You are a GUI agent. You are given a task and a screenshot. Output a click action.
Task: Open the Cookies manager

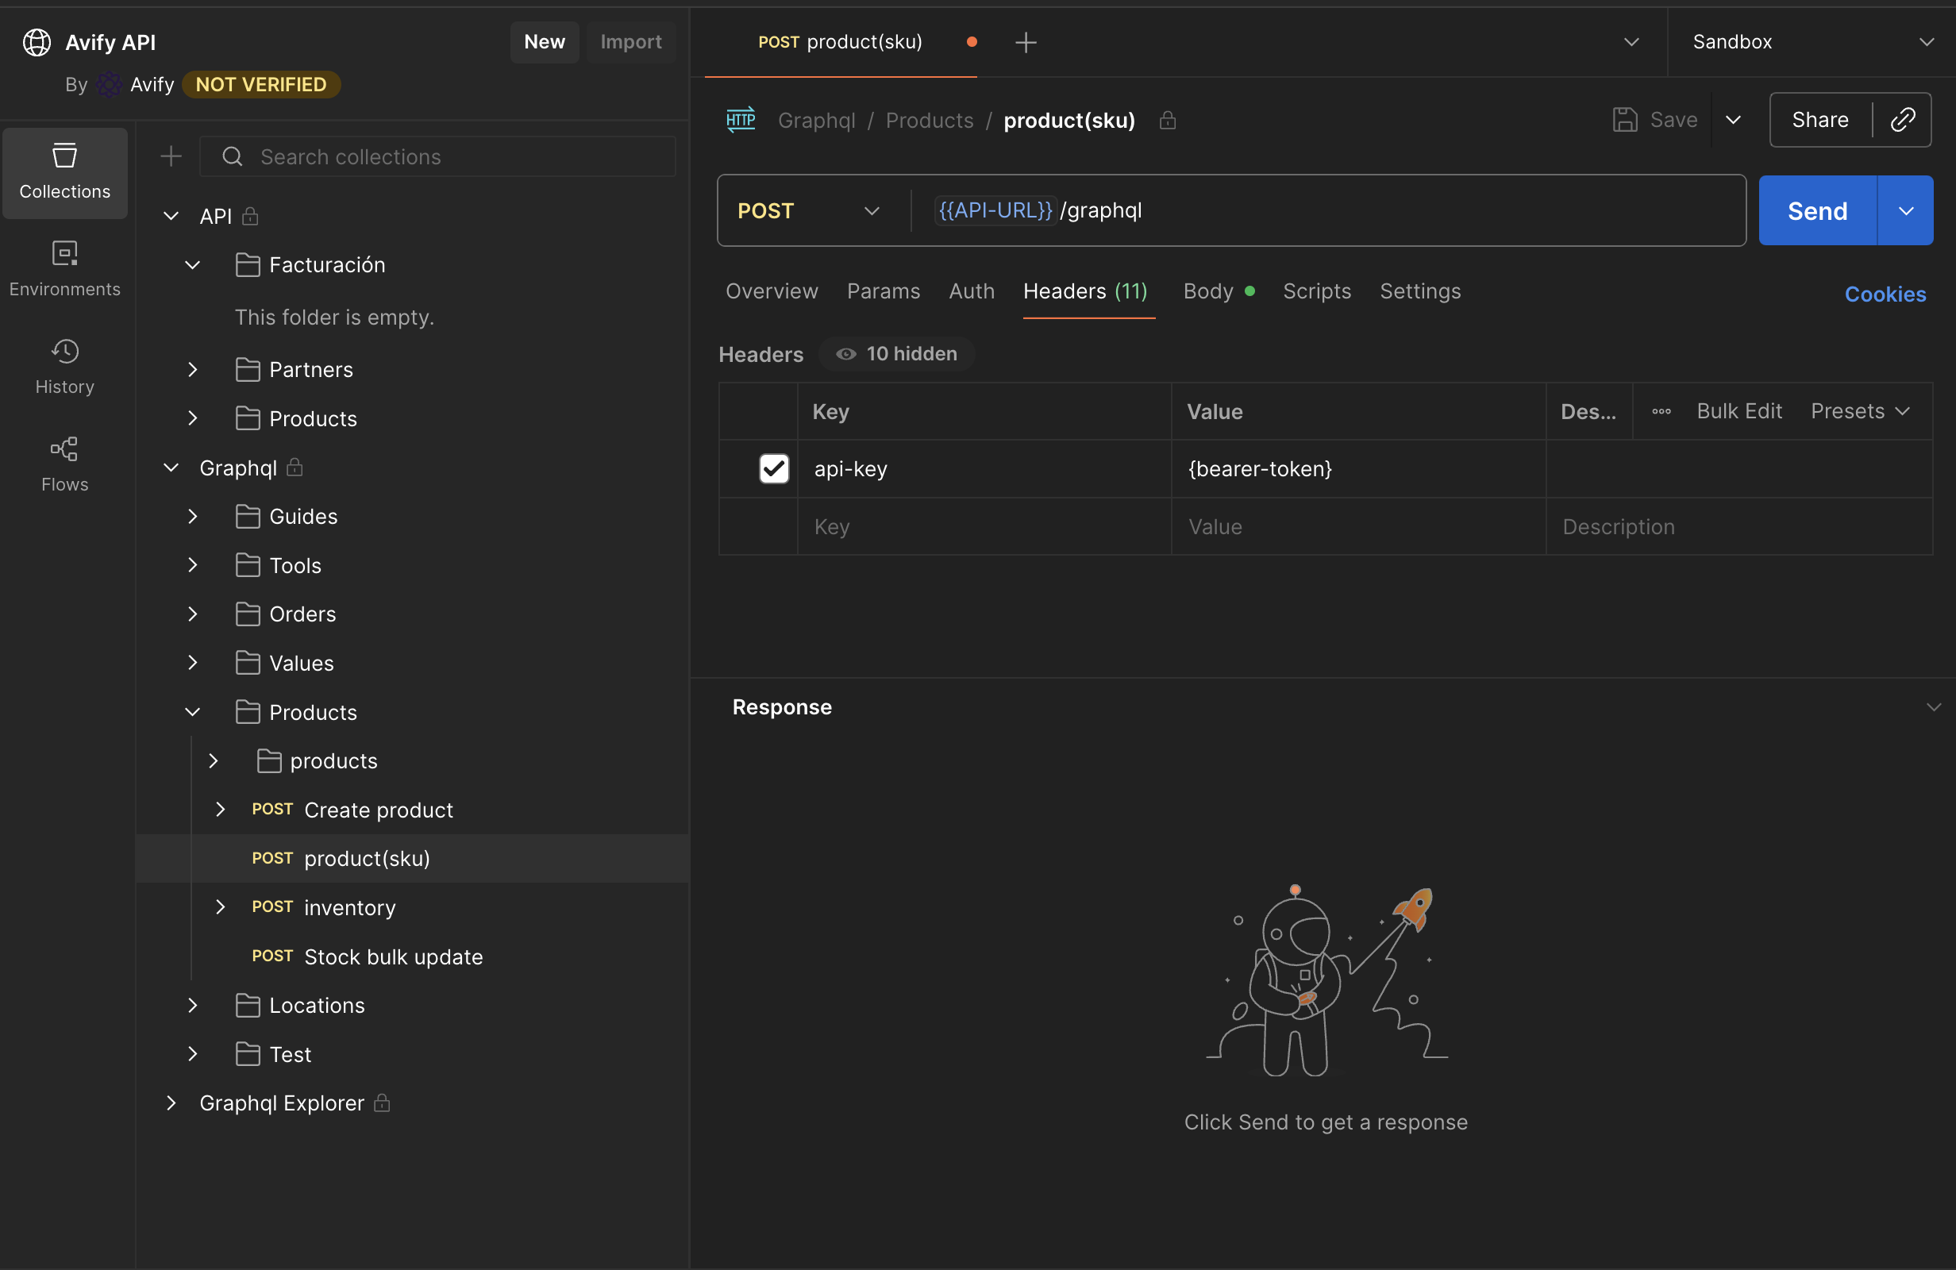(1885, 294)
